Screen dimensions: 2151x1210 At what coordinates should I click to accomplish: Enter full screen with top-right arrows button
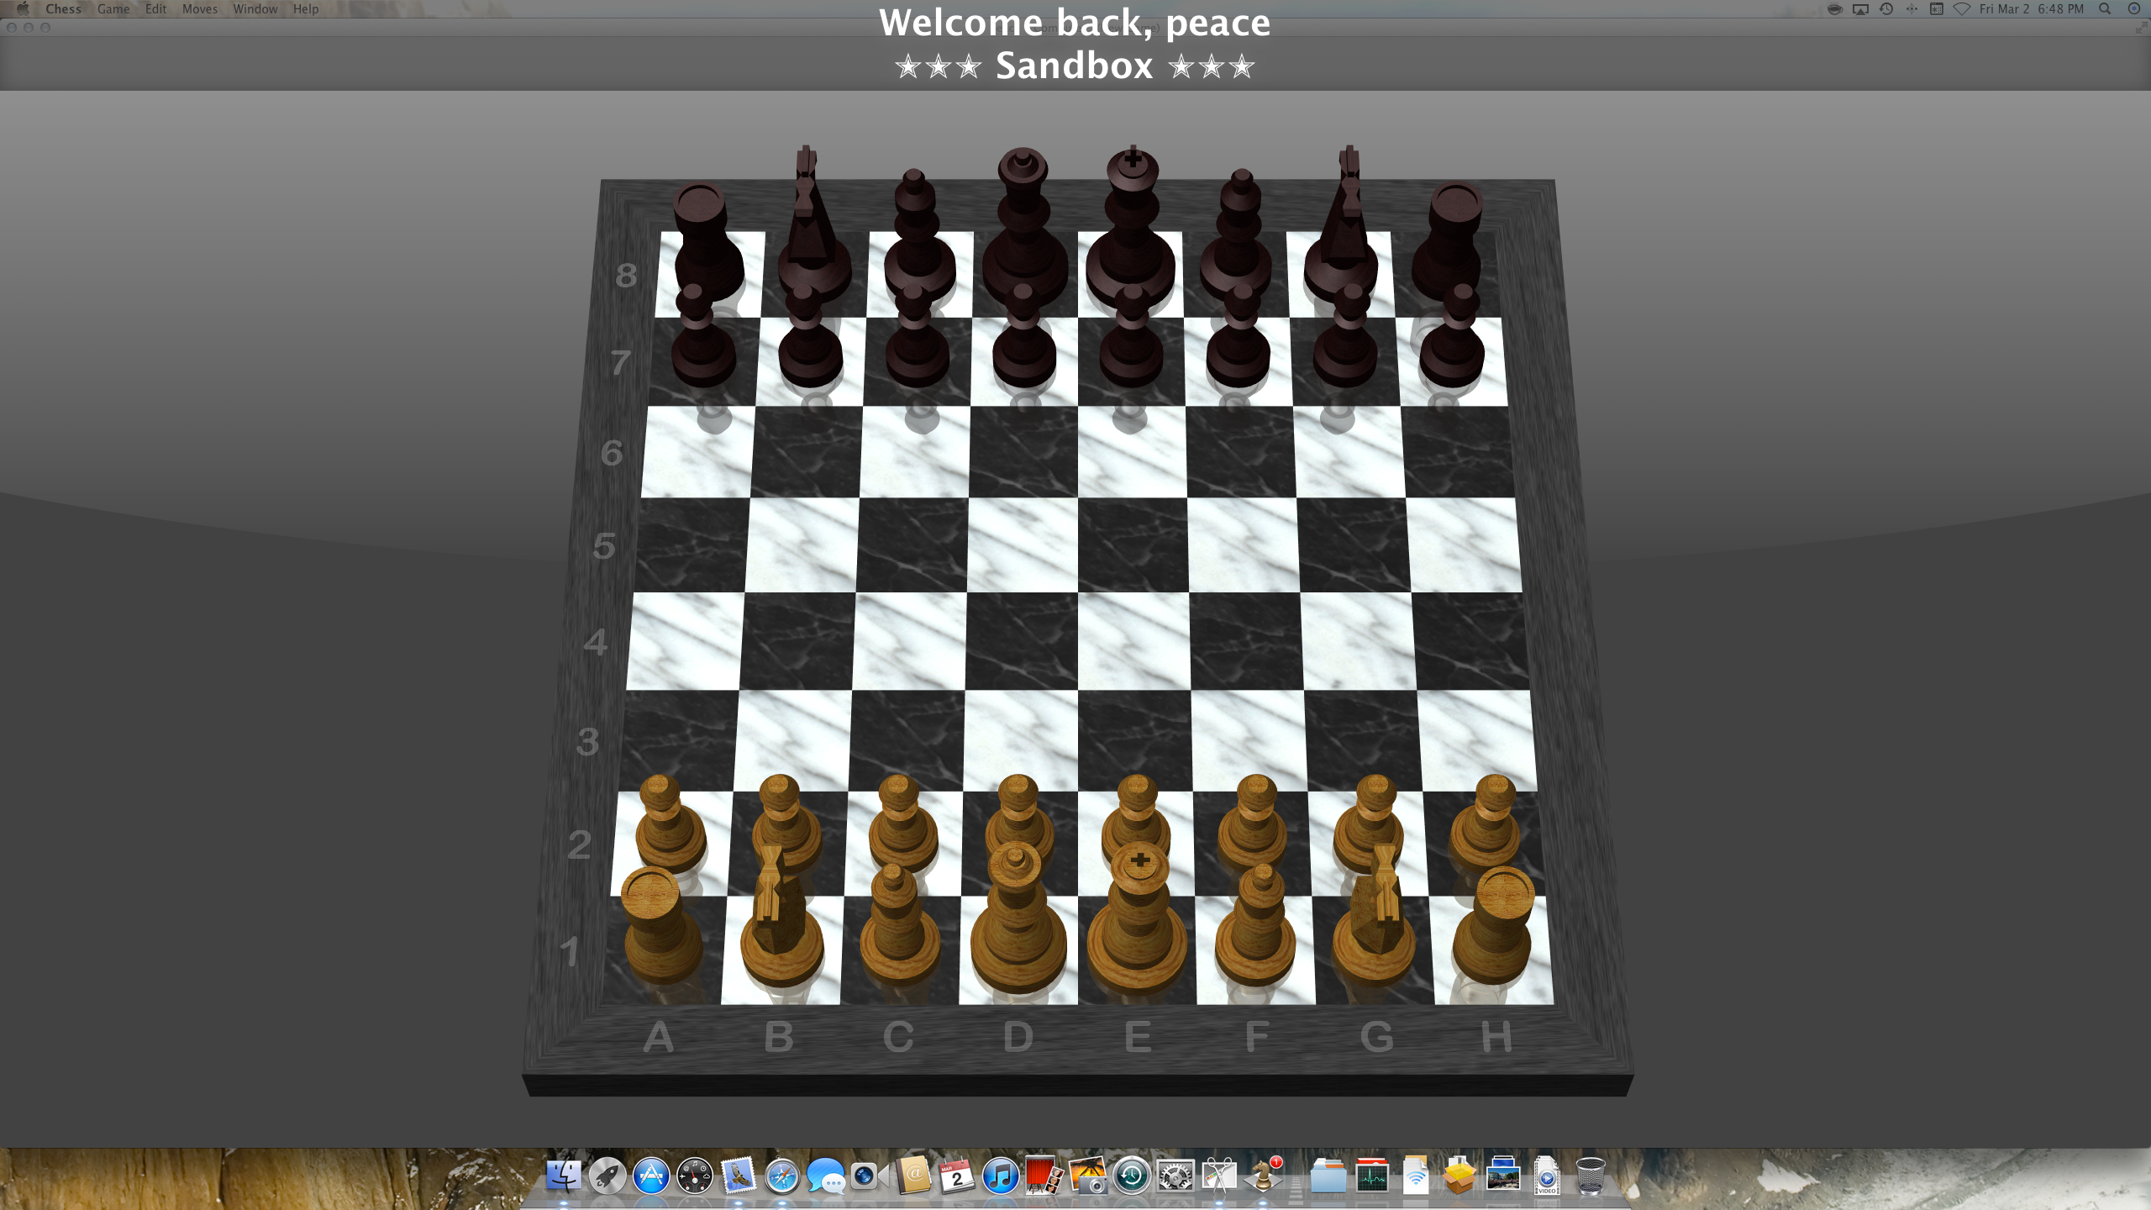(x=2140, y=28)
